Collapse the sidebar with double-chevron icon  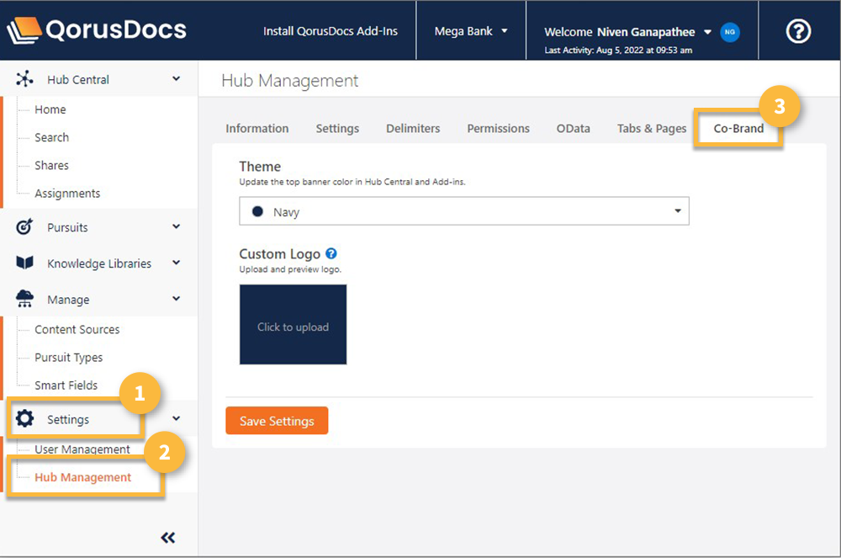(x=168, y=538)
